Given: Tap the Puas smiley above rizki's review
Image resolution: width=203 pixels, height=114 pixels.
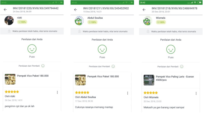Looking at the screenshot, I should click(32, 49).
